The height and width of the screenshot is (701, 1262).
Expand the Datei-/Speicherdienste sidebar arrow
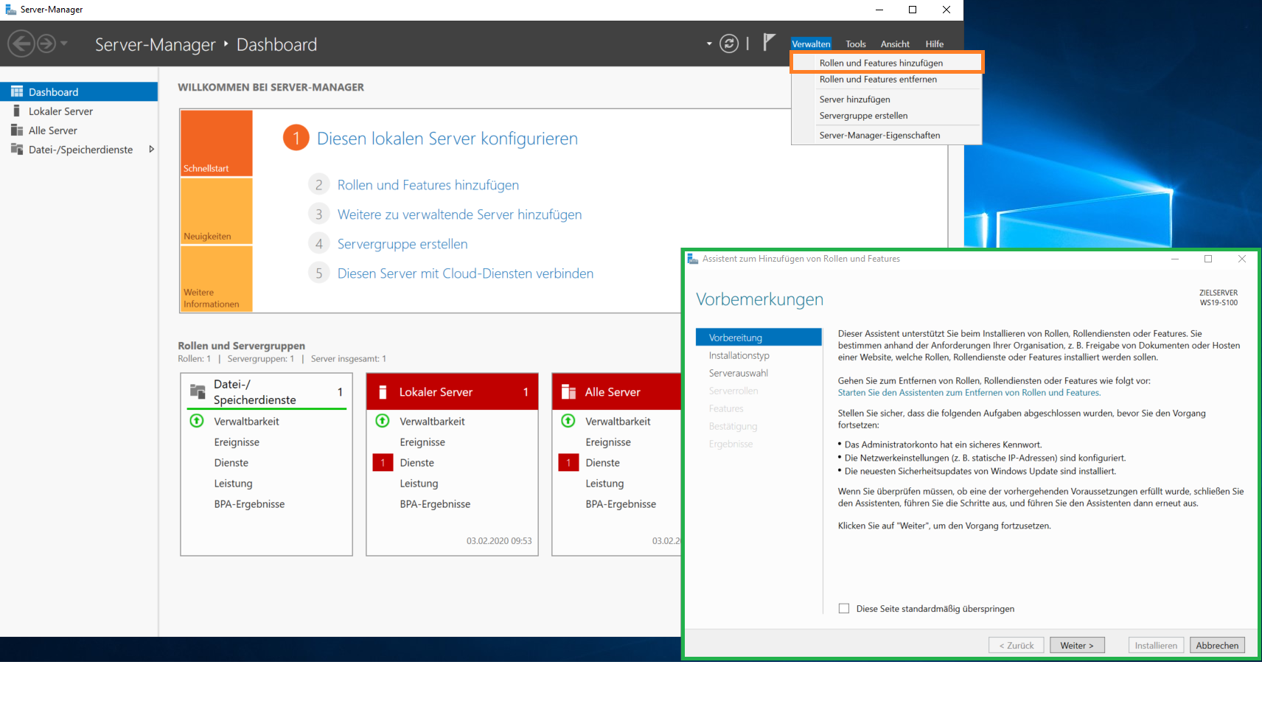[x=151, y=149]
